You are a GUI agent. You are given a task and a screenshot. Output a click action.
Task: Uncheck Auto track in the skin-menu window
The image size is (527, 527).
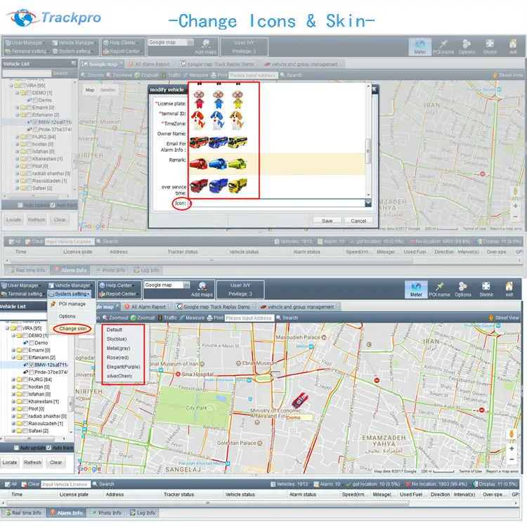coord(48,448)
